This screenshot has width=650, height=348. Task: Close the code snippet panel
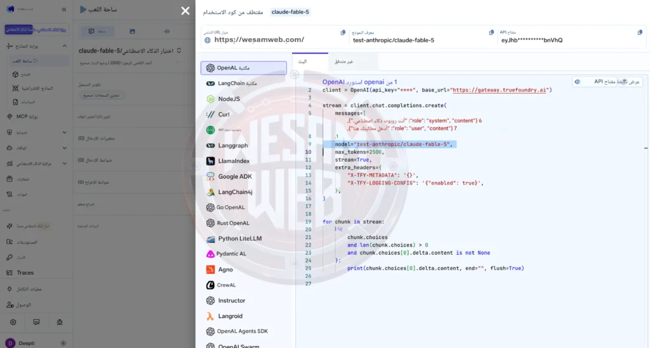click(185, 11)
